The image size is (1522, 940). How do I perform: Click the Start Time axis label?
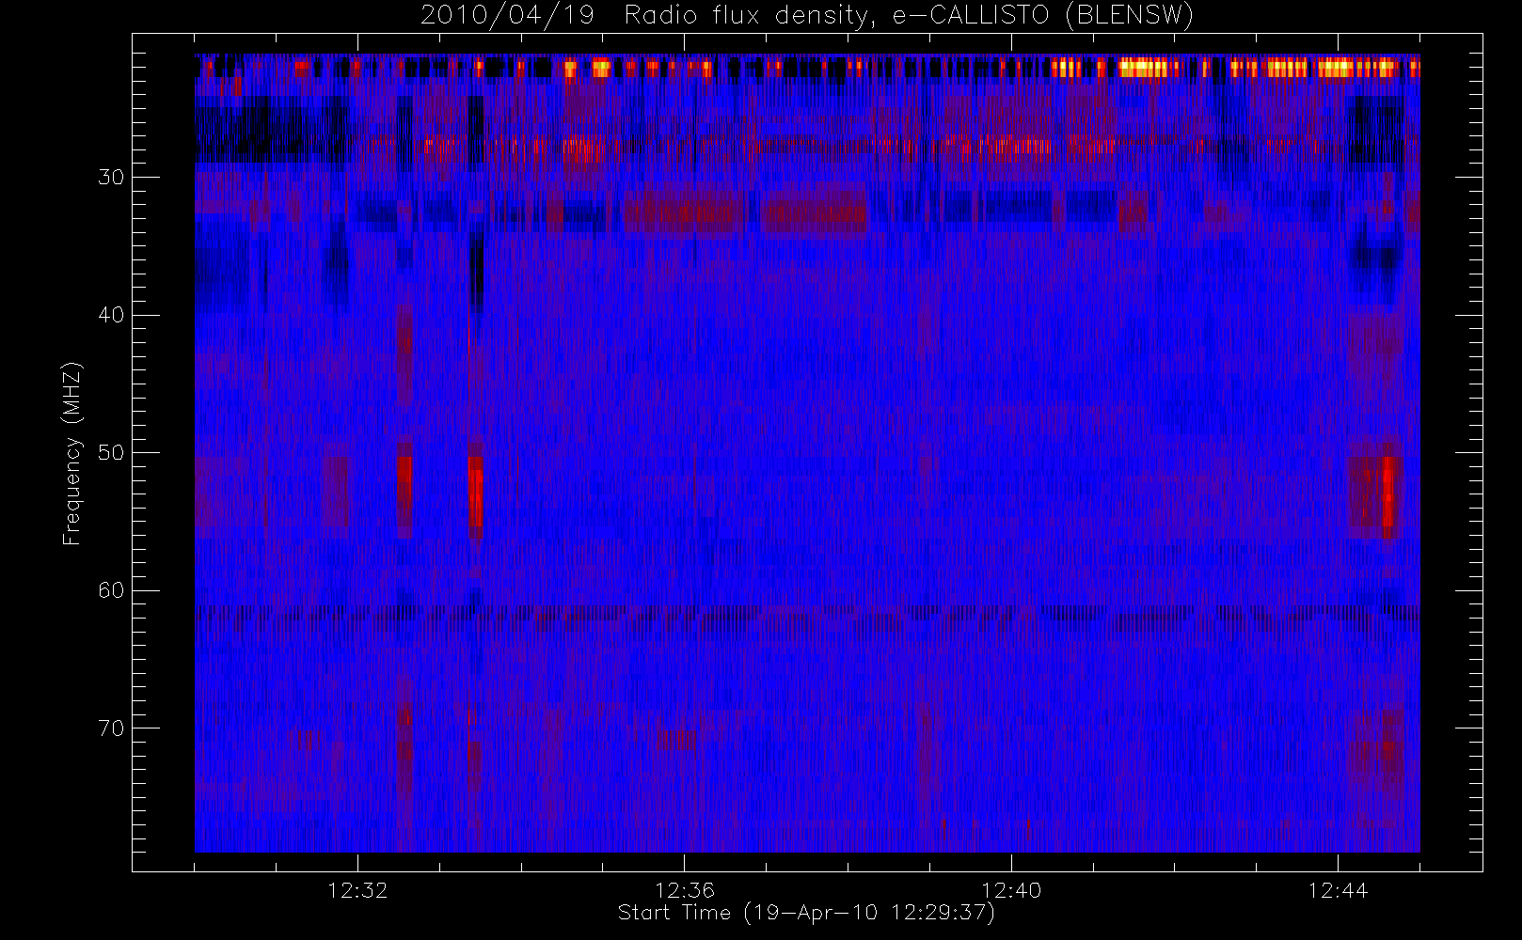point(806,913)
